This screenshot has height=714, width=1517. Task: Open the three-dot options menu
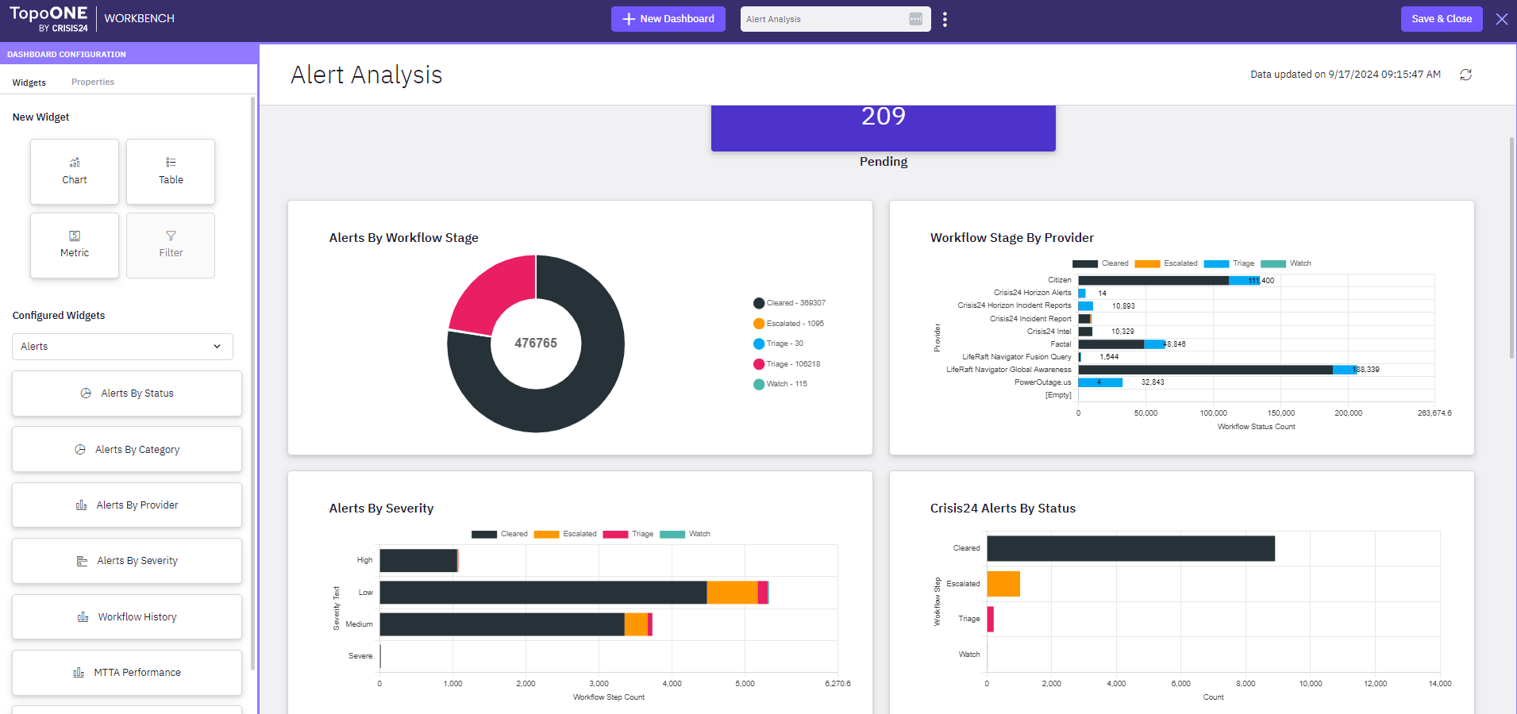(945, 19)
